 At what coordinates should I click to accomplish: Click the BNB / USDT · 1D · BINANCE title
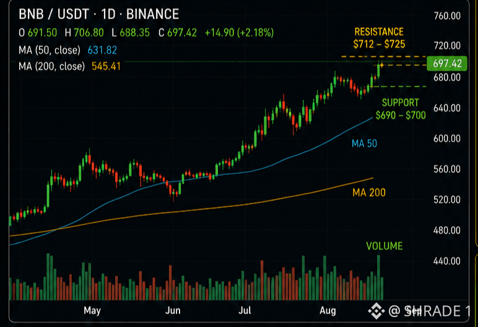pos(99,14)
